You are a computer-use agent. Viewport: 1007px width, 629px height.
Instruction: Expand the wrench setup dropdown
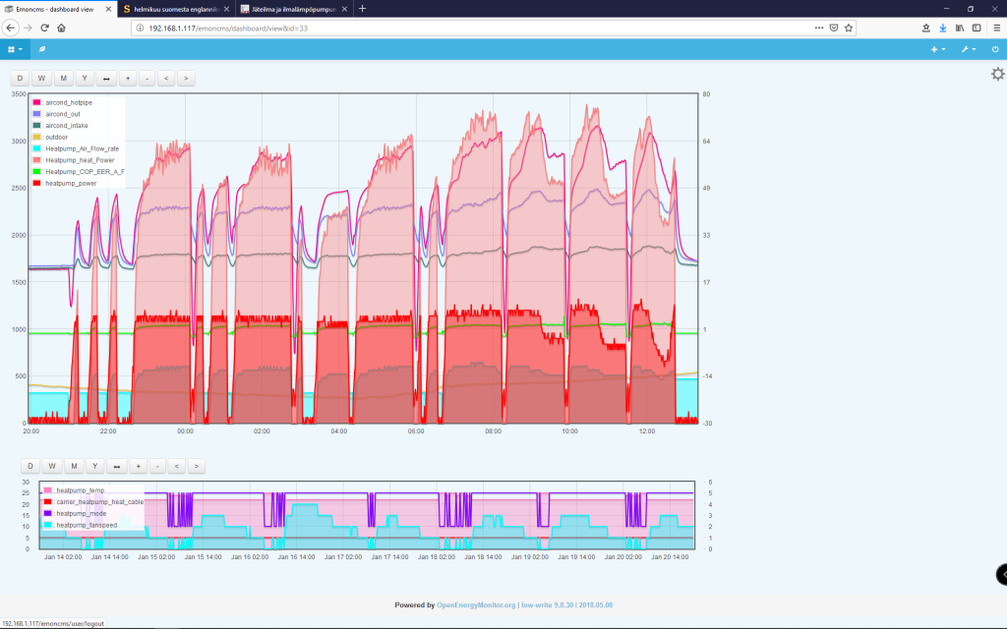968,48
